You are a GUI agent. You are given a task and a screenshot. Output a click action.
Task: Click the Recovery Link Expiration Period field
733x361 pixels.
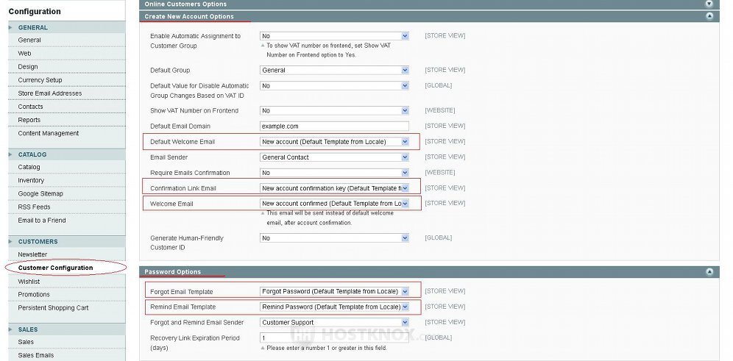334,338
